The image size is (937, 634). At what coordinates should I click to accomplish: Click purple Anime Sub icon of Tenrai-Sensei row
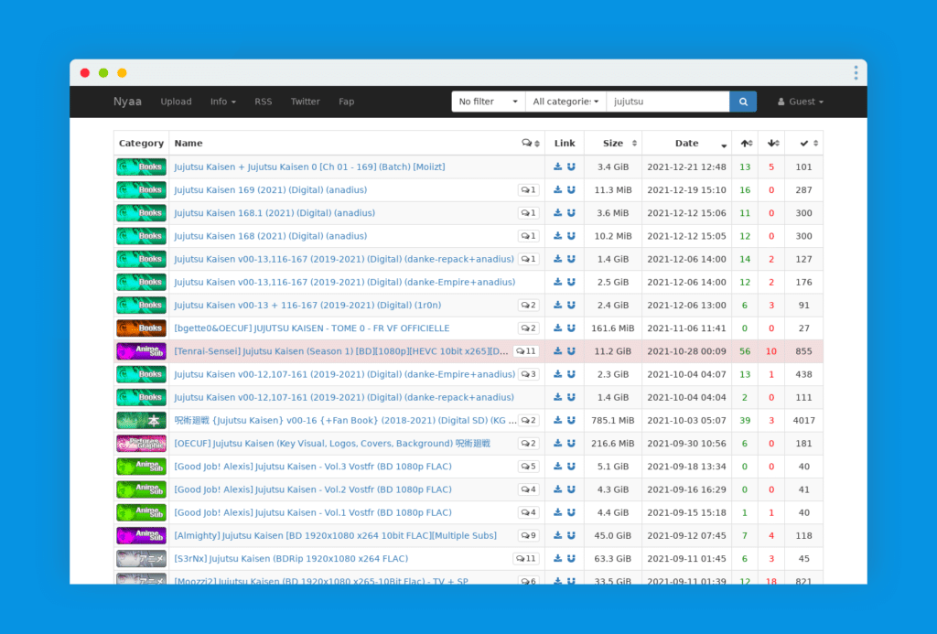click(x=141, y=351)
